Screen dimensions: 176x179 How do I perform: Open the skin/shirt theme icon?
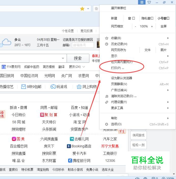[149, 2]
